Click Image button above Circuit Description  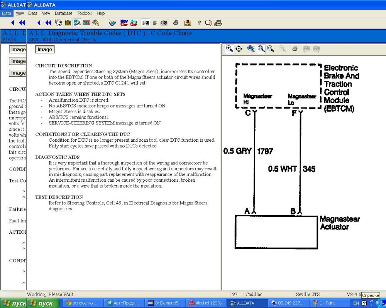click(x=45, y=49)
